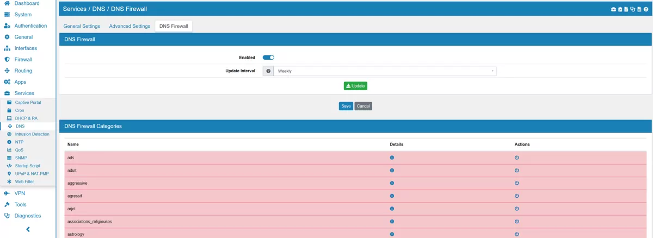Click the Diagnostics stethoscope icon in sidebar
Image resolution: width=653 pixels, height=238 pixels.
tap(7, 216)
